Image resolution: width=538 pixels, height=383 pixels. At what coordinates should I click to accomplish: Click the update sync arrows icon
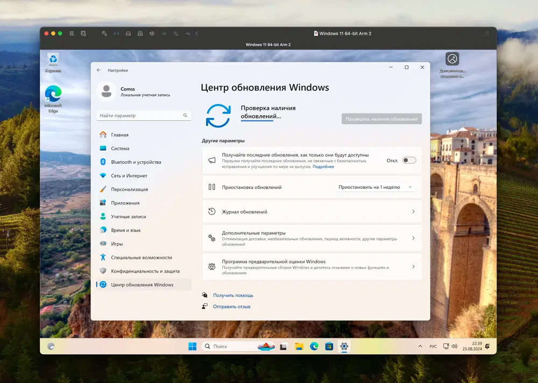click(218, 116)
